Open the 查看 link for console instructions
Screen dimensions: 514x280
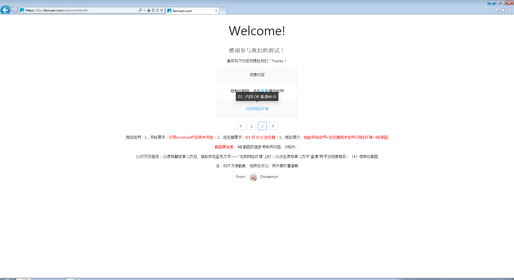(x=264, y=91)
